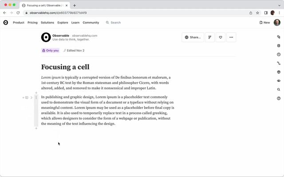284x177 pixels.
Task: Click the paragraph beginning In publishing and graphic
Action: [x=107, y=110]
